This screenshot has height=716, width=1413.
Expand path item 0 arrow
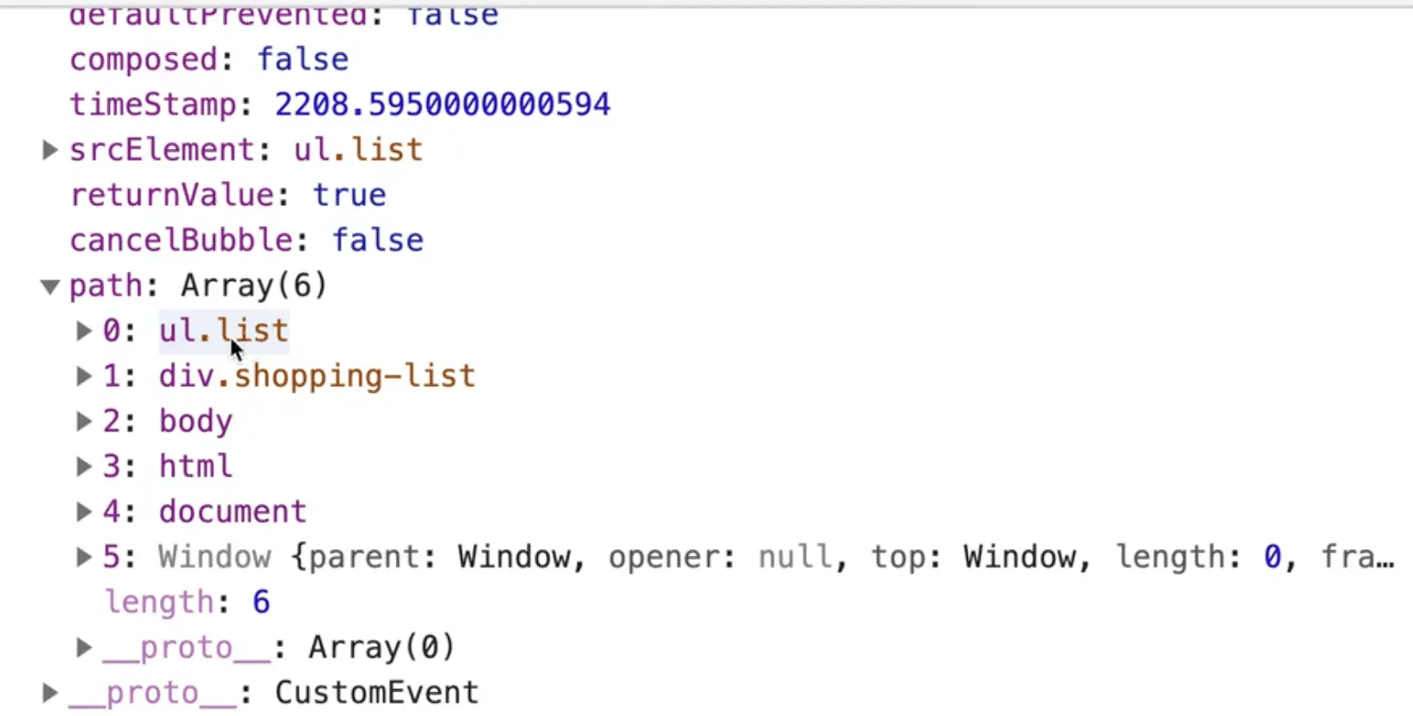point(84,331)
